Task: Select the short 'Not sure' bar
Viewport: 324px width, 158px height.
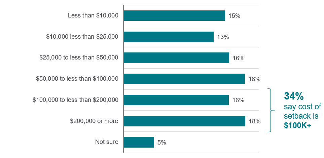Action: [139, 142]
